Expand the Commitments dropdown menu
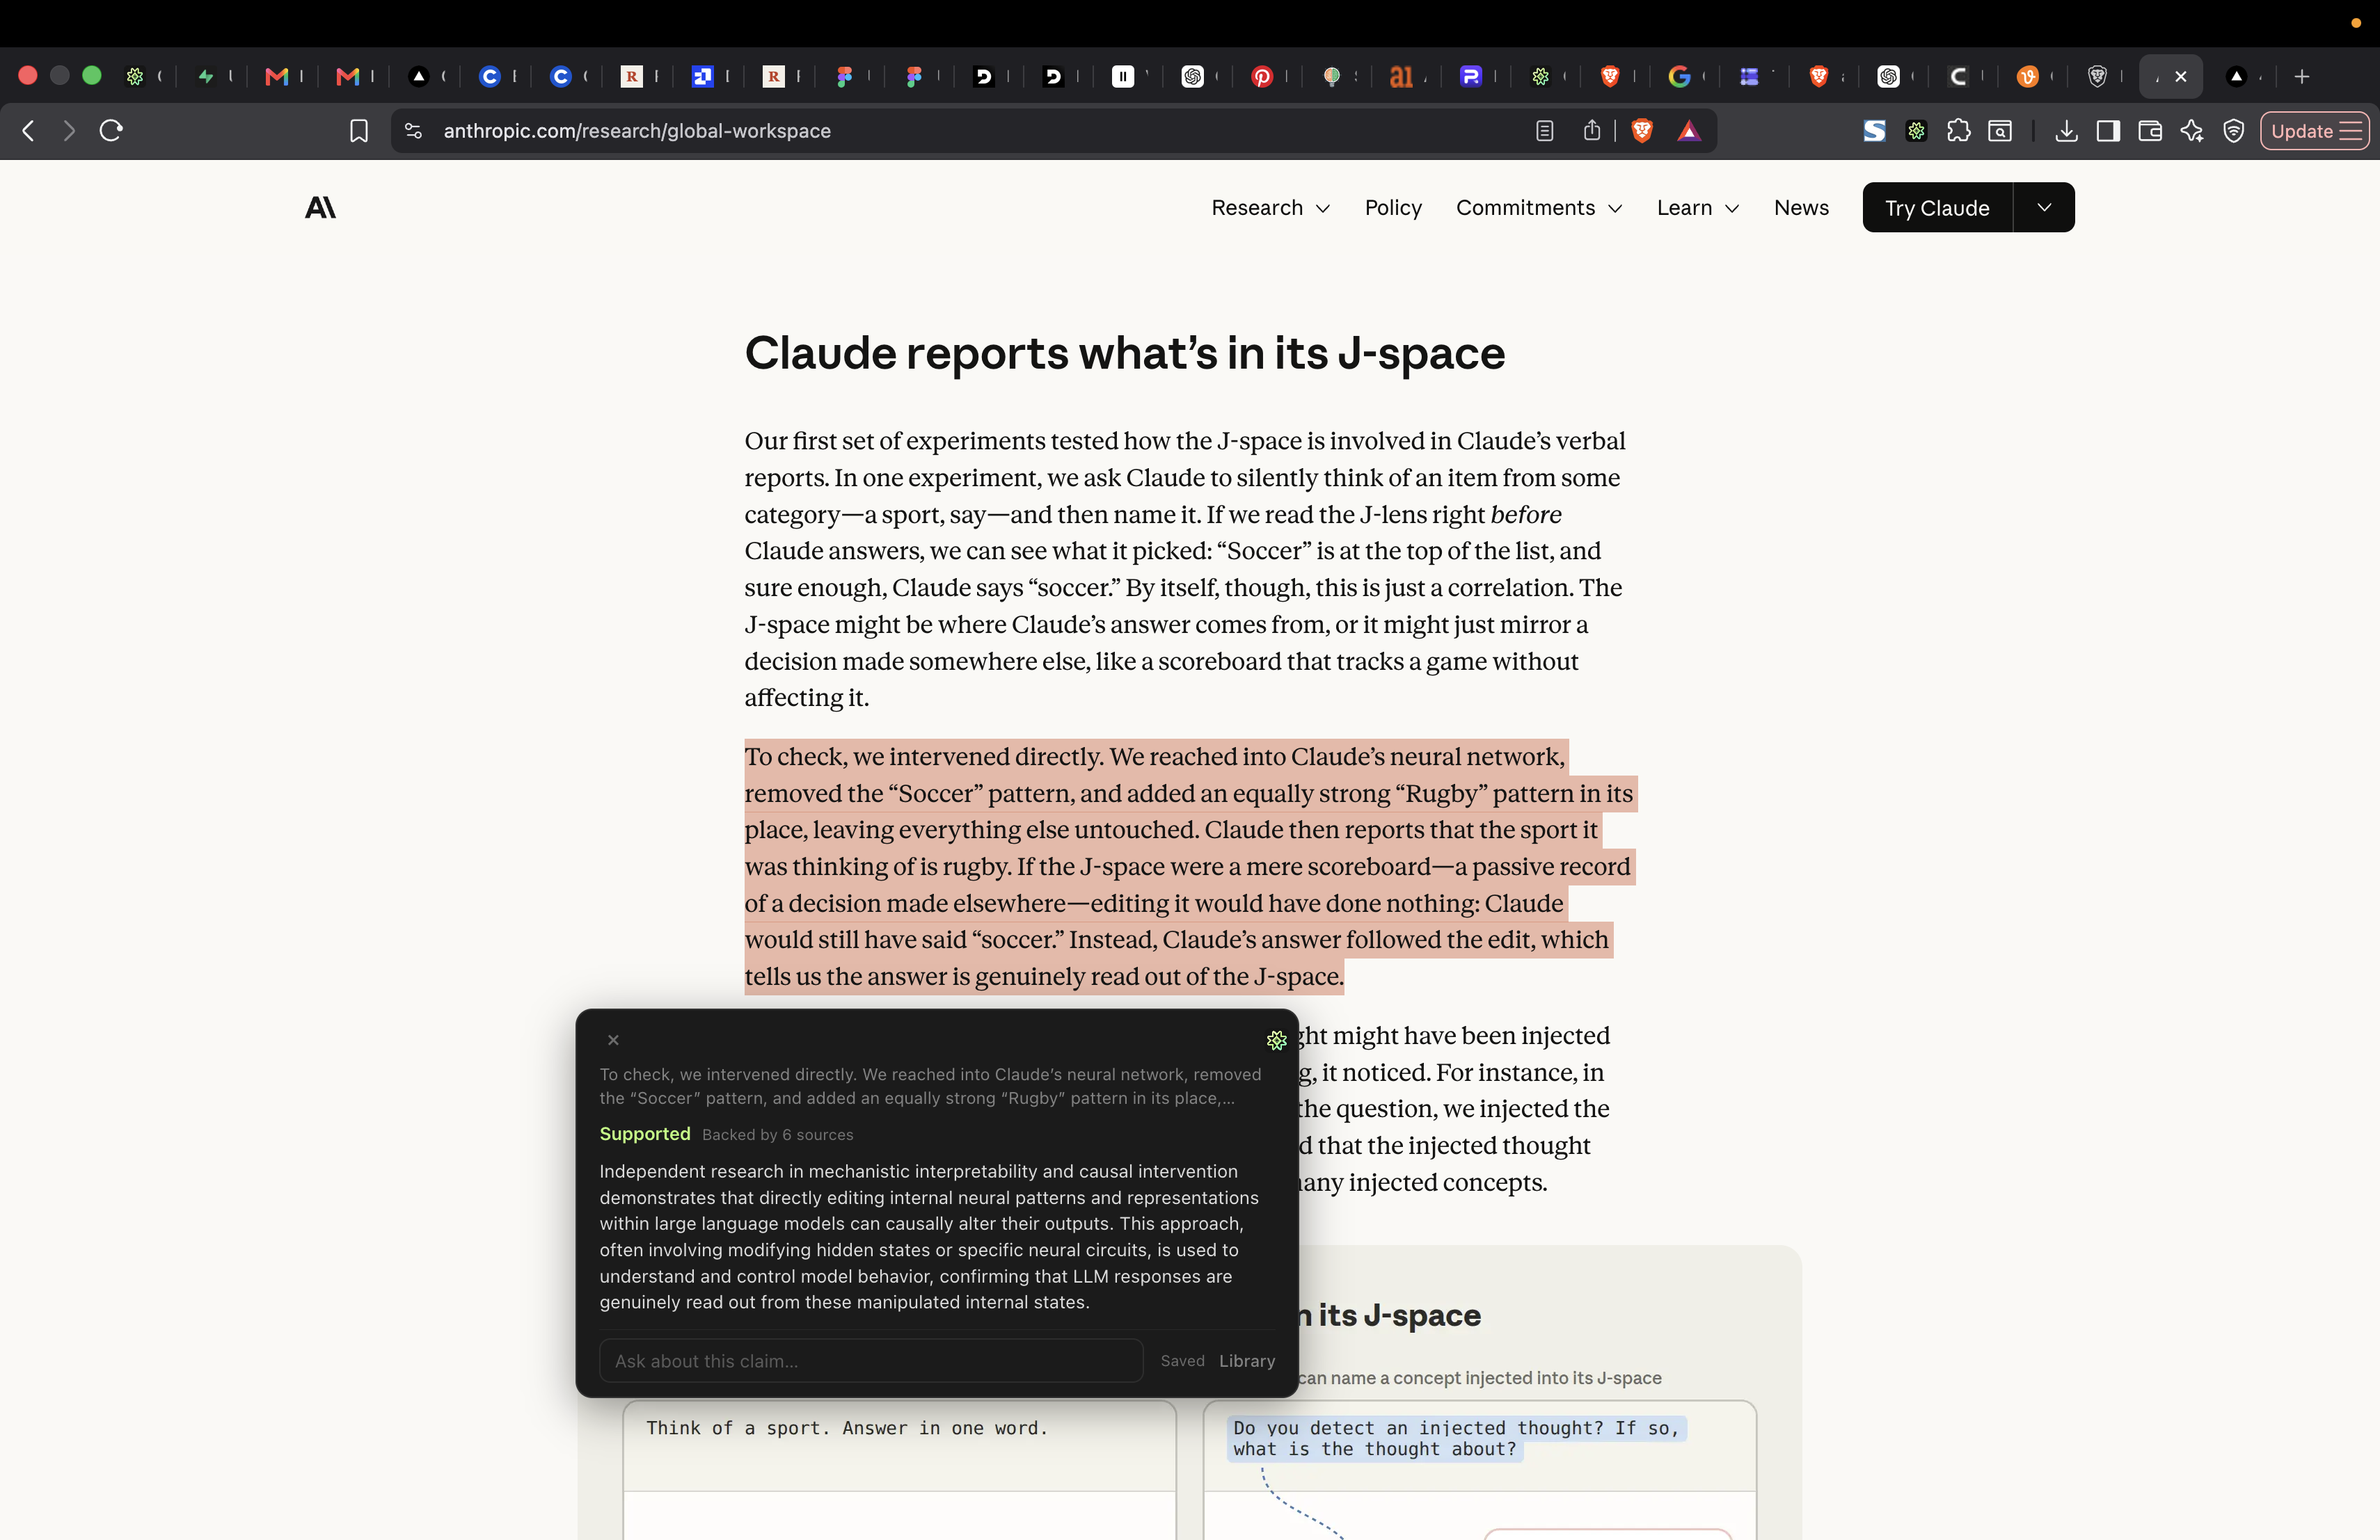 (x=1539, y=208)
